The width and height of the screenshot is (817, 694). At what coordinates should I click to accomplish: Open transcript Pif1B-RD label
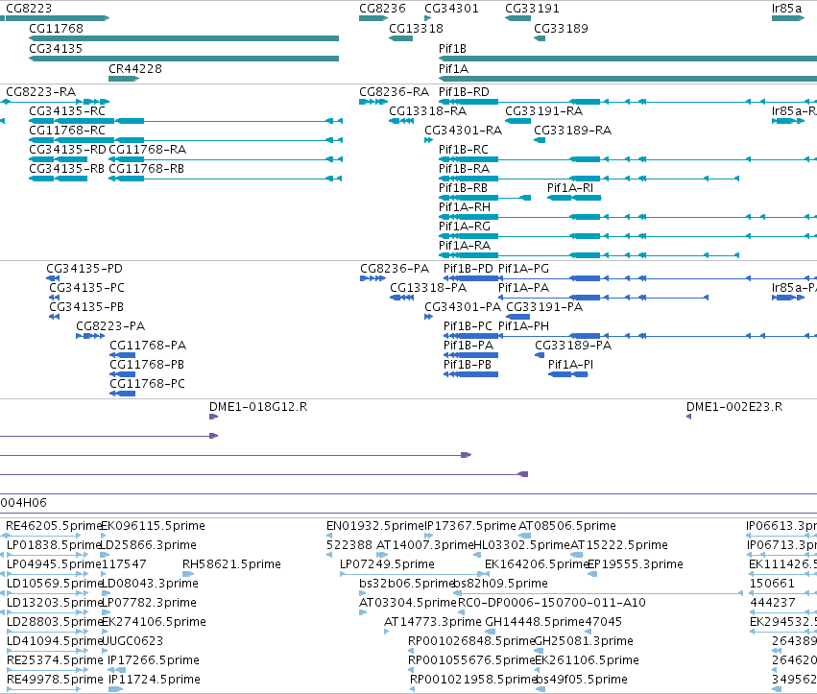pos(464,92)
